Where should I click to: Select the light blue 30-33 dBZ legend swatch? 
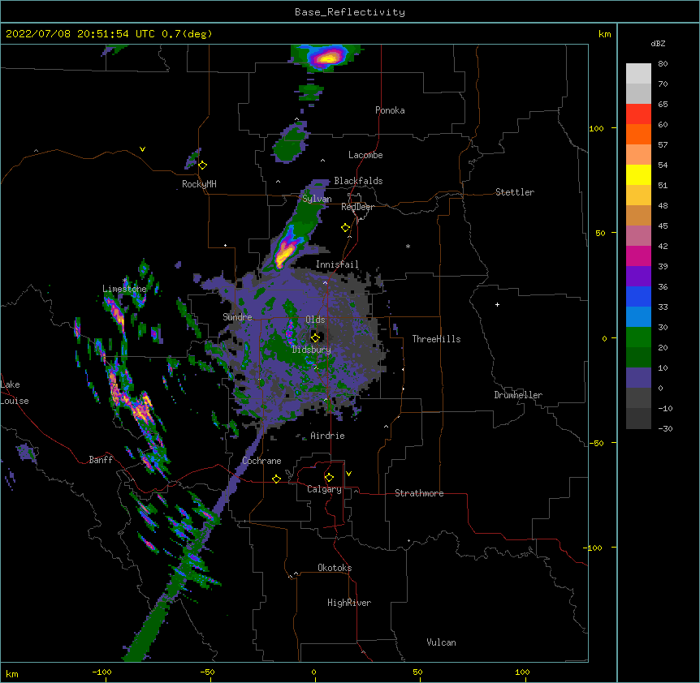click(638, 316)
